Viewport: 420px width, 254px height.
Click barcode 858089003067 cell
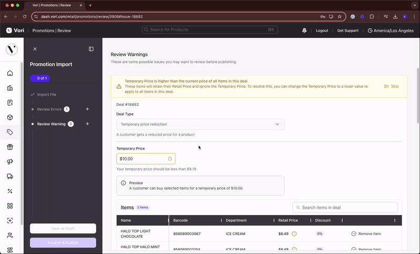click(x=187, y=233)
